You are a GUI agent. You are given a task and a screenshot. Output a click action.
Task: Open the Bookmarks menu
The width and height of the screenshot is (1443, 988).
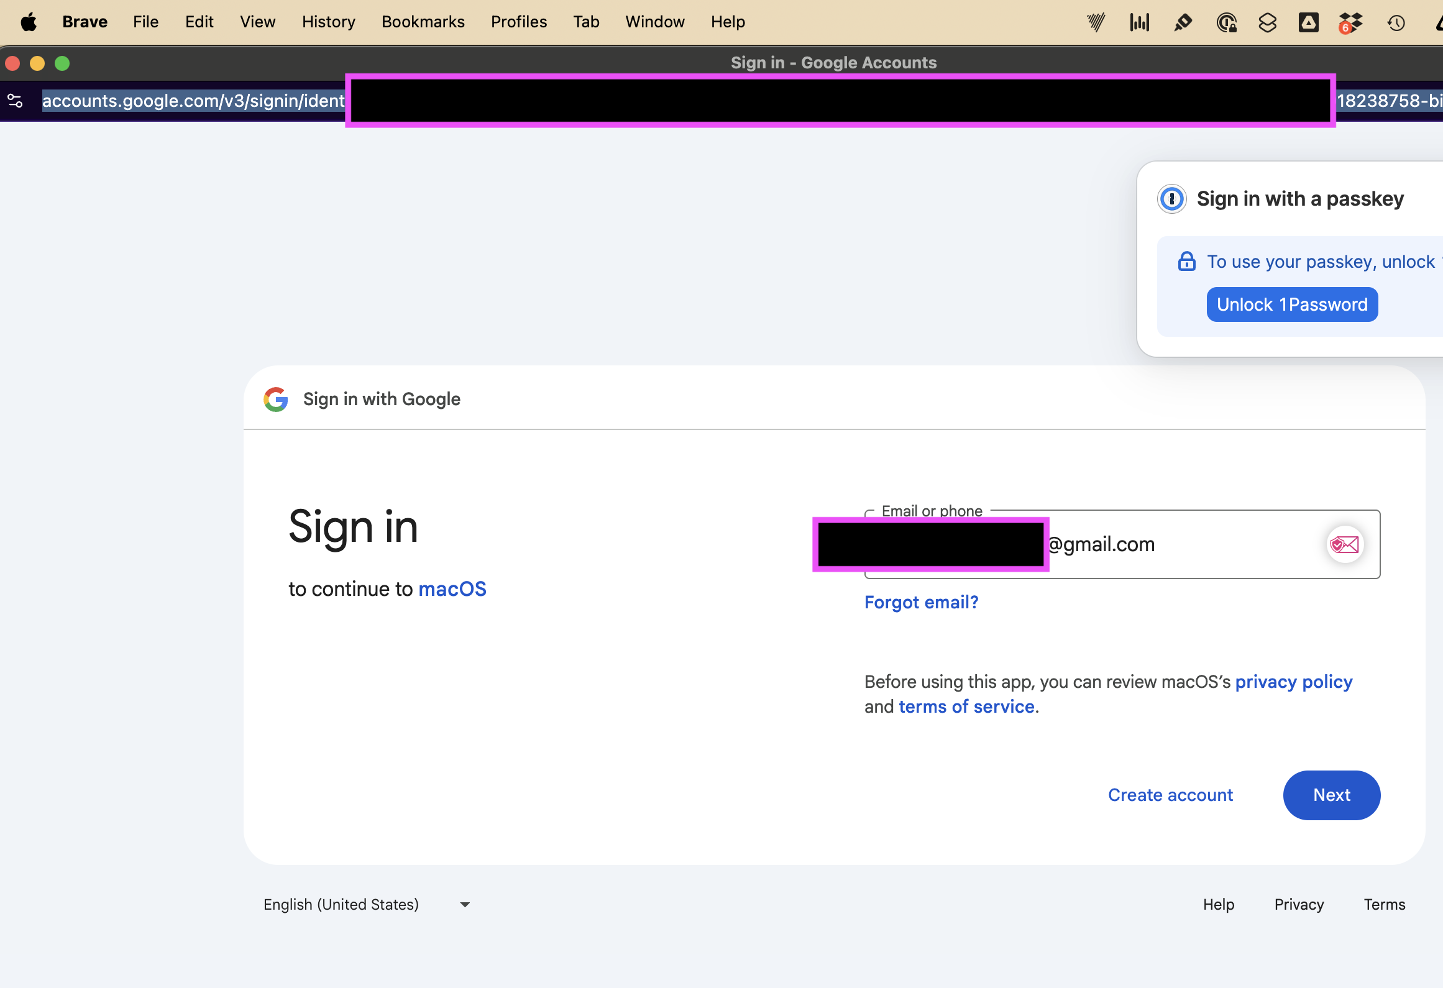pyautogui.click(x=423, y=22)
